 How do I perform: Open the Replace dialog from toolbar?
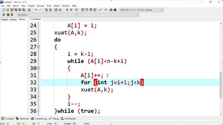[50, 10]
